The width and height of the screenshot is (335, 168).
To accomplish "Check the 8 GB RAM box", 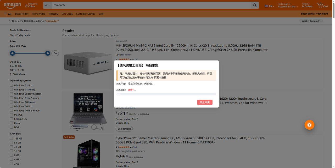I will click(11, 155).
